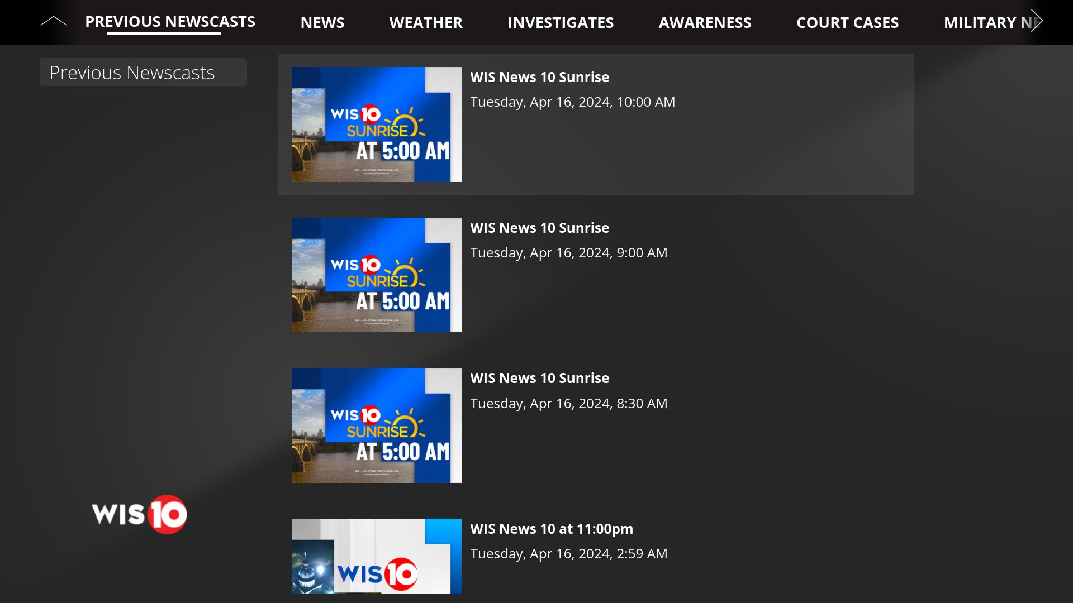The width and height of the screenshot is (1073, 603).
Task: Open the COURT CASES category
Action: tap(848, 22)
